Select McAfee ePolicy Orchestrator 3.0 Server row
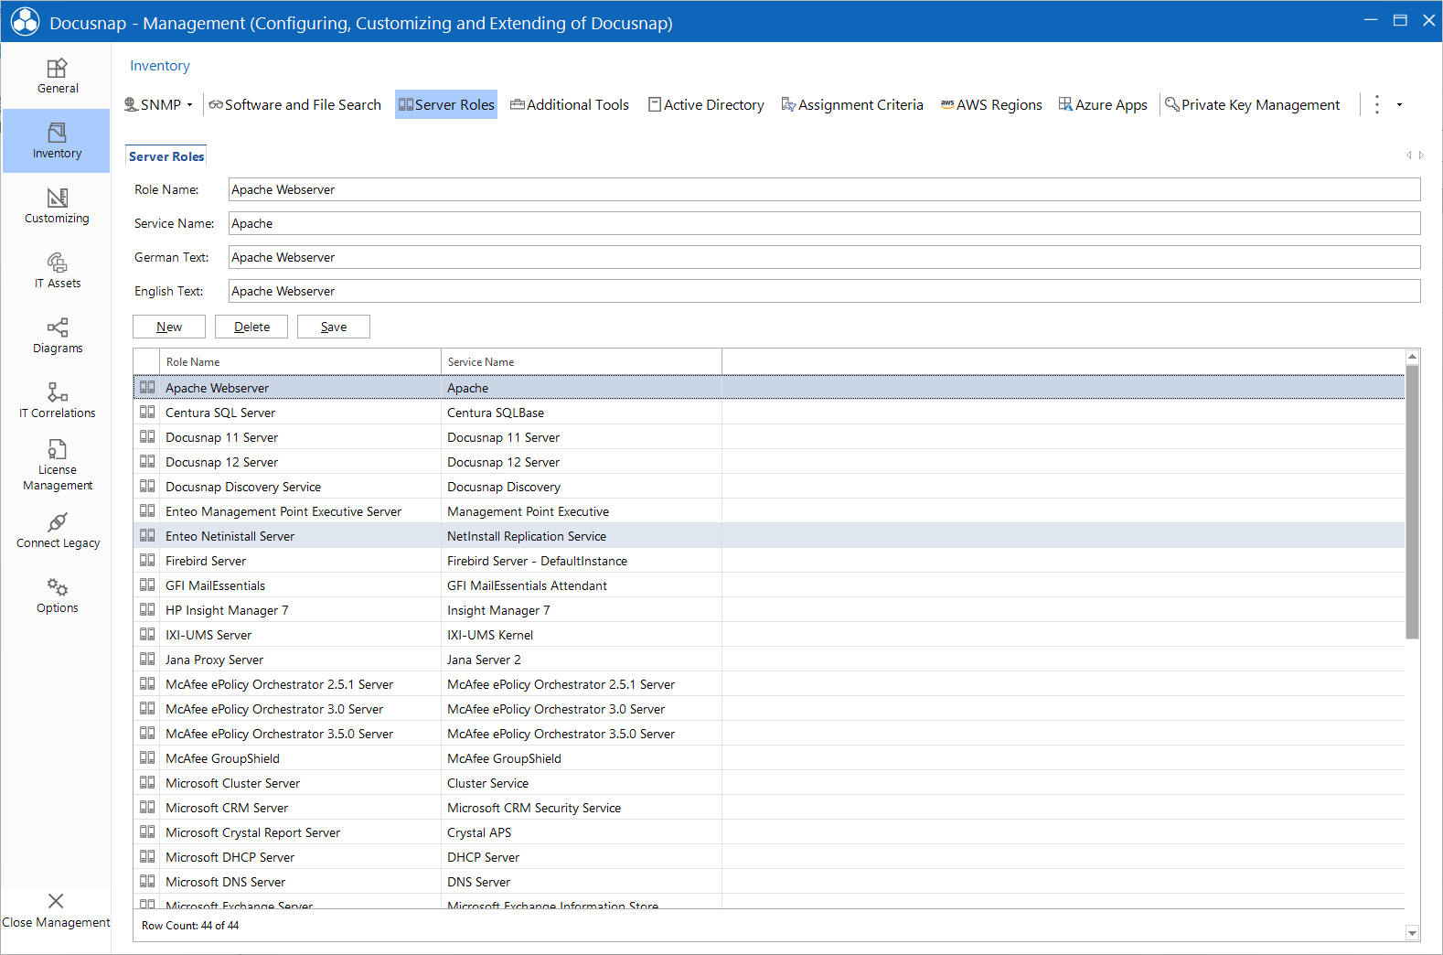The height and width of the screenshot is (955, 1443). tap(769, 709)
